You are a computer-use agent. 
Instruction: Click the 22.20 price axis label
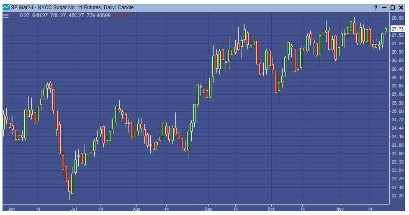coord(398,196)
